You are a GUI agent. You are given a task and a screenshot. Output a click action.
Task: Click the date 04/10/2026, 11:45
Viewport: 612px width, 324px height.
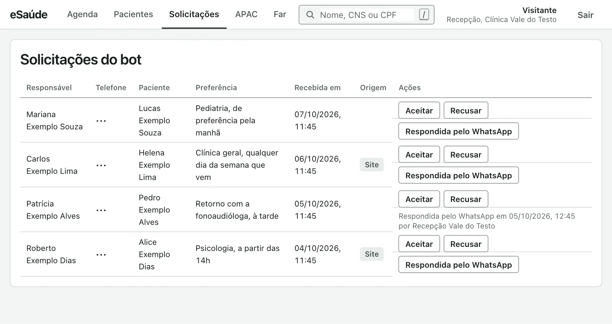tap(318, 255)
